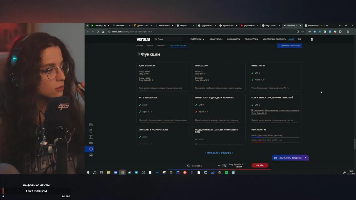Click the Wi-Fi version bar for a7R V
Viewport: 356px width, 200px height.
pos(275,137)
